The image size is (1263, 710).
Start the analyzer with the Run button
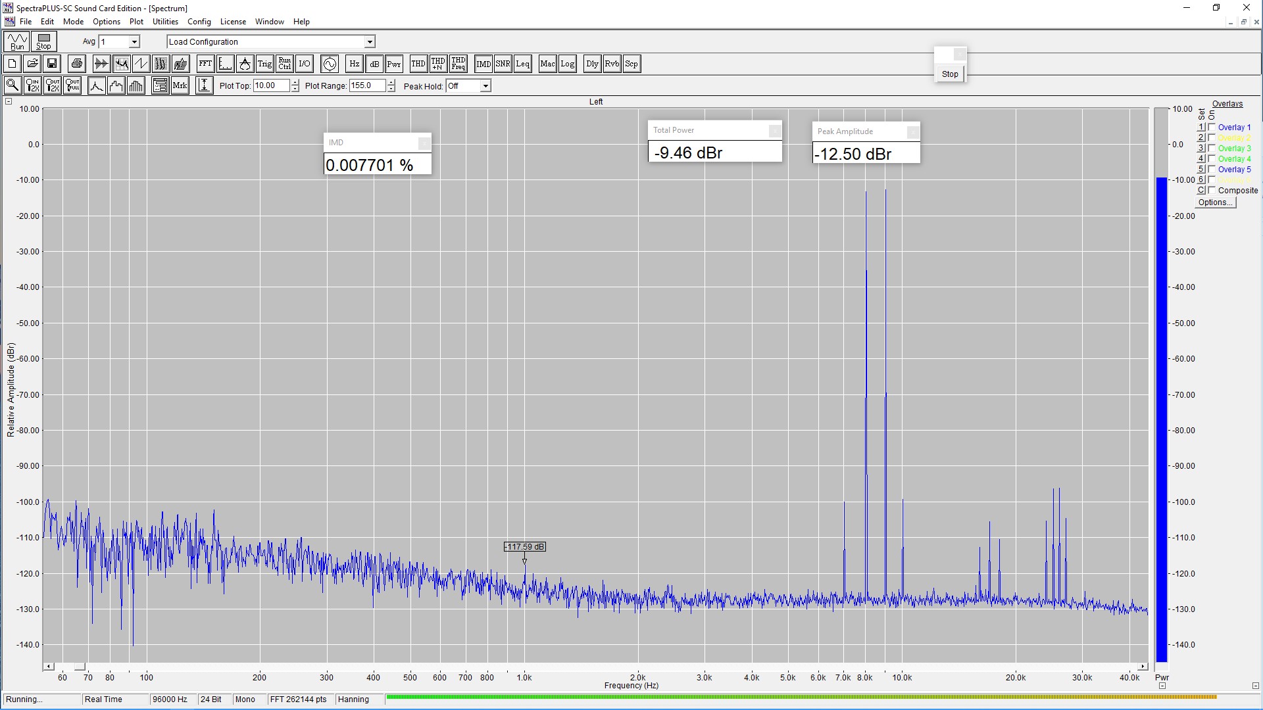click(x=17, y=41)
